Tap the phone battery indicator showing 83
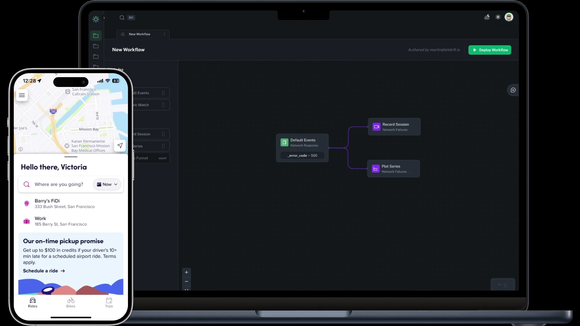The width and height of the screenshot is (580, 326). [x=116, y=81]
